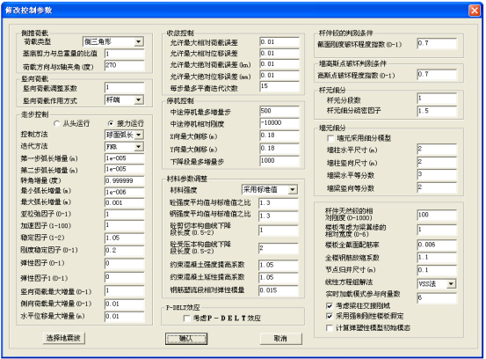Select the 接力运行 radio button

tap(111, 123)
